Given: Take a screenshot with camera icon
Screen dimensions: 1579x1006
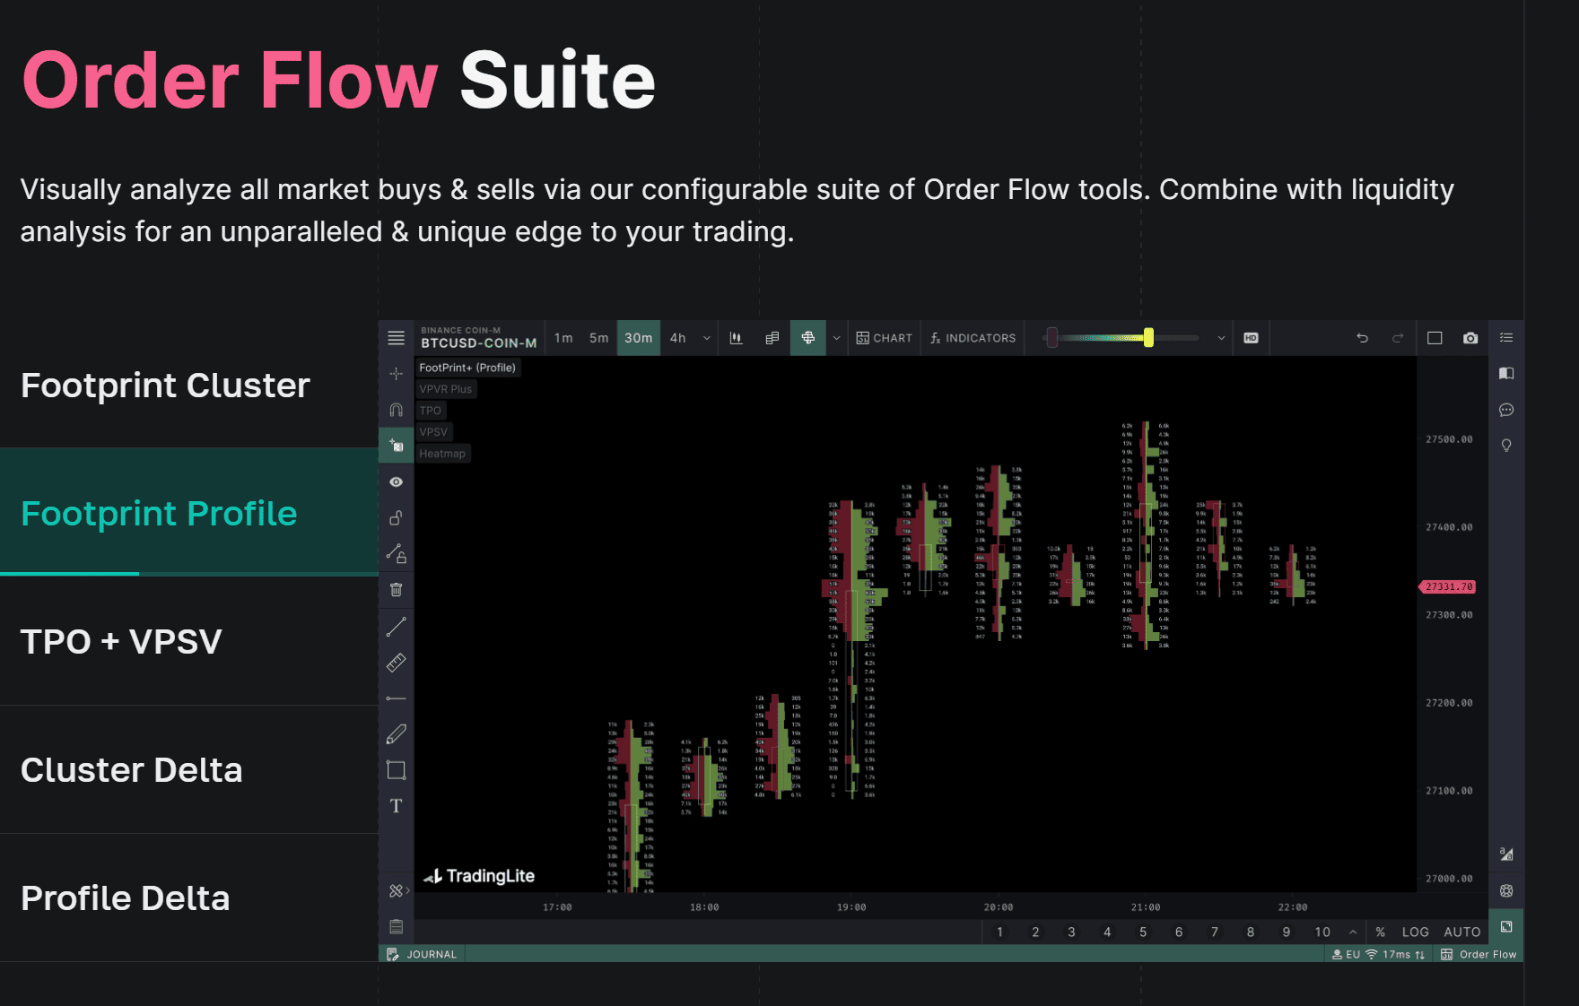Looking at the screenshot, I should point(1470,338).
